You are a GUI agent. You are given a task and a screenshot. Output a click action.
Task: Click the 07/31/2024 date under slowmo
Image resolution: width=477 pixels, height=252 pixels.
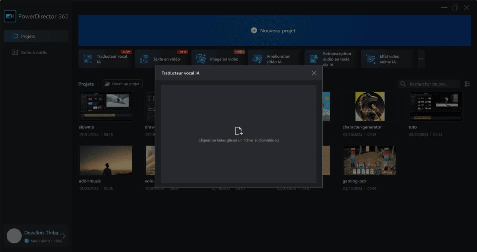[89, 135]
